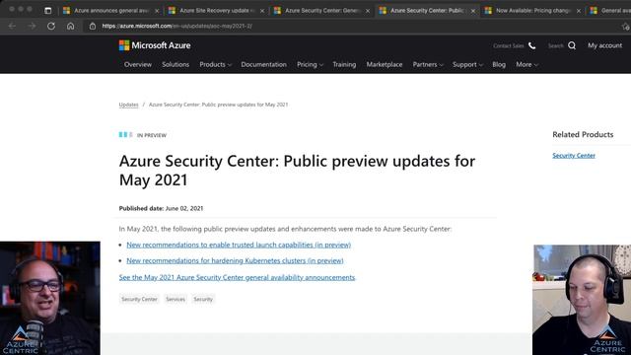Expand the More dropdown in Azure nav

[526, 64]
